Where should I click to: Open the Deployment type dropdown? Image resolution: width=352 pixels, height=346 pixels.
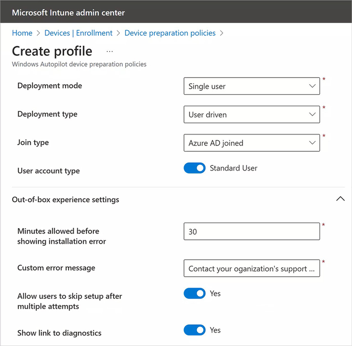point(252,114)
